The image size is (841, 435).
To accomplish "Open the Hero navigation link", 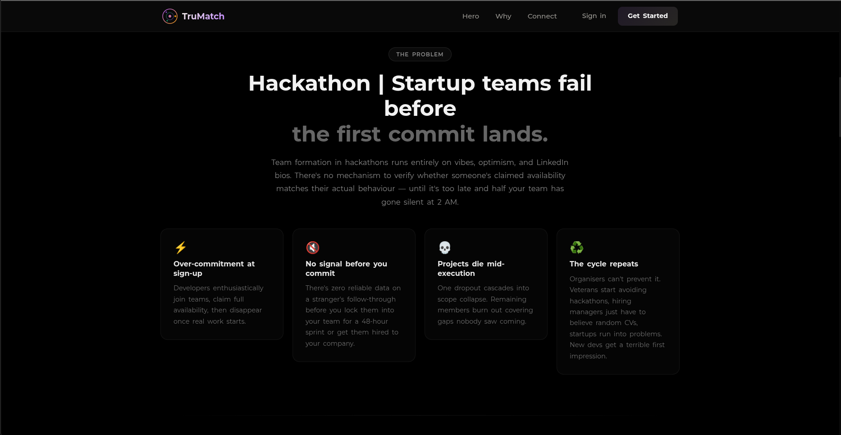I will click(471, 16).
